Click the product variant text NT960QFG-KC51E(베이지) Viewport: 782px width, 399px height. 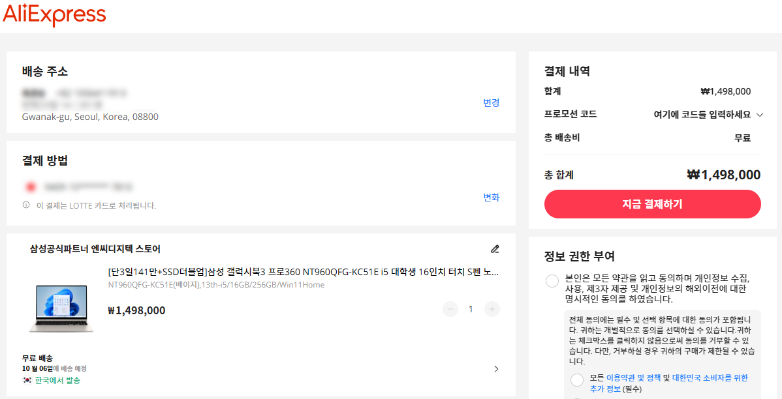[x=216, y=285]
